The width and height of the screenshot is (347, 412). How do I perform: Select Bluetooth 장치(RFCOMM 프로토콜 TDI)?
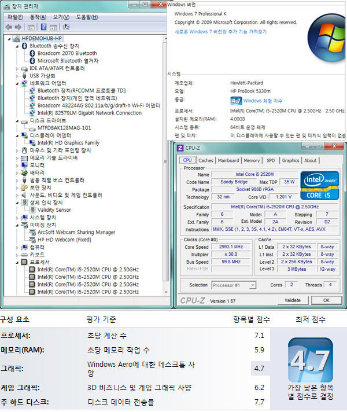click(x=82, y=91)
